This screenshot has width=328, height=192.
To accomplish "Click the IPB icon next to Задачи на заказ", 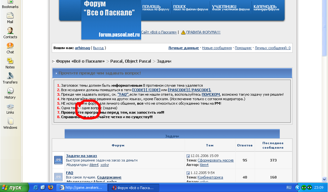I will (59, 160).
